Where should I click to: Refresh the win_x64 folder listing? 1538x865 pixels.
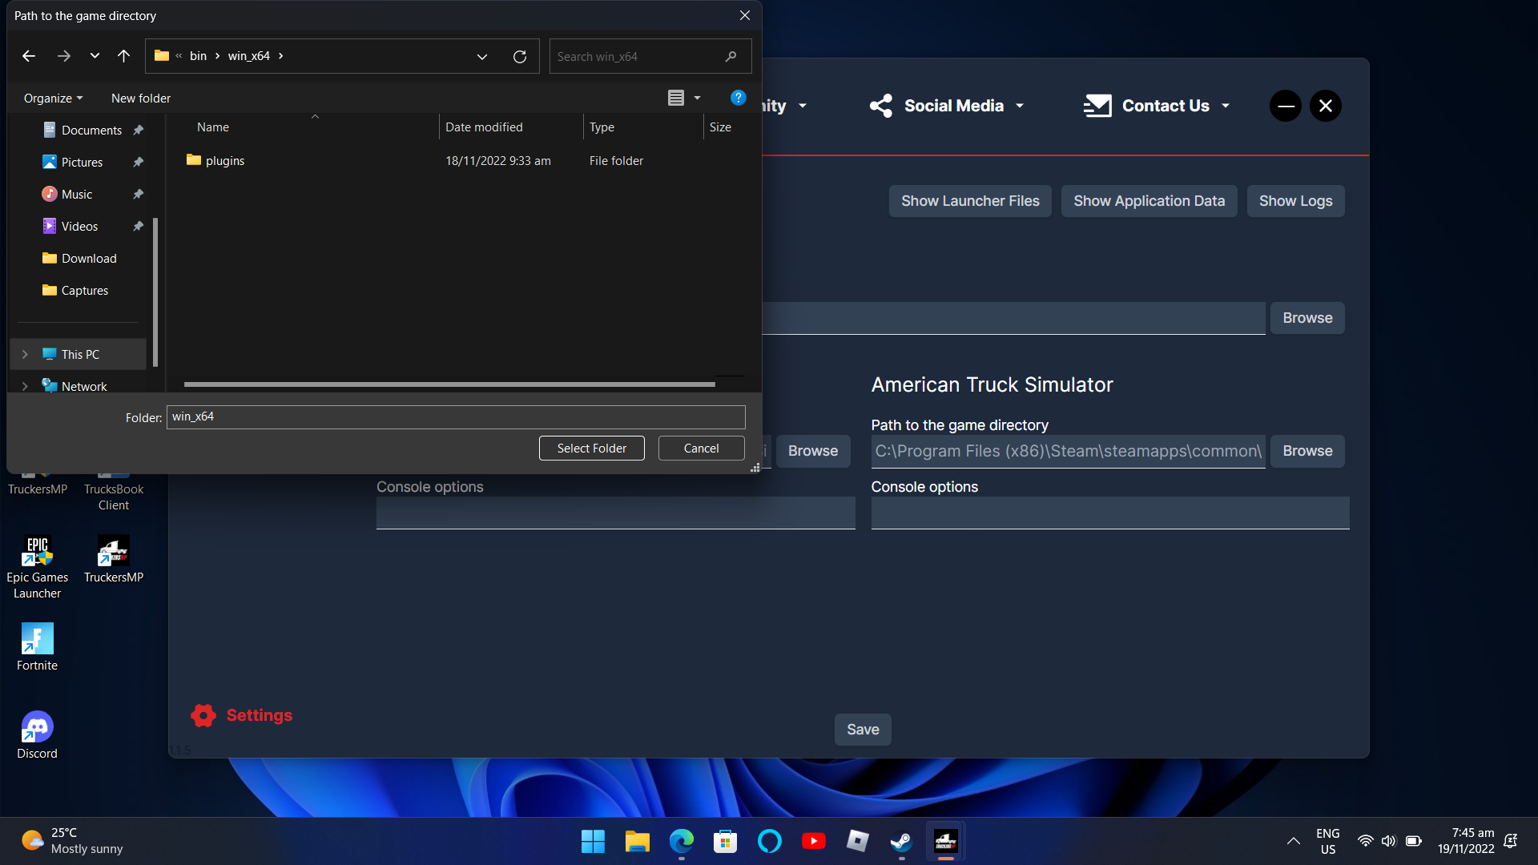point(519,56)
